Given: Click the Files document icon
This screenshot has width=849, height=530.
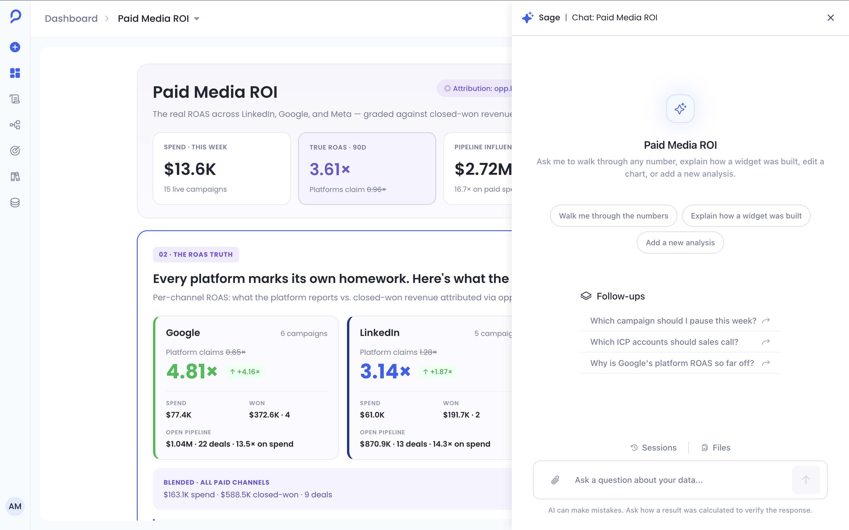Looking at the screenshot, I should point(705,448).
